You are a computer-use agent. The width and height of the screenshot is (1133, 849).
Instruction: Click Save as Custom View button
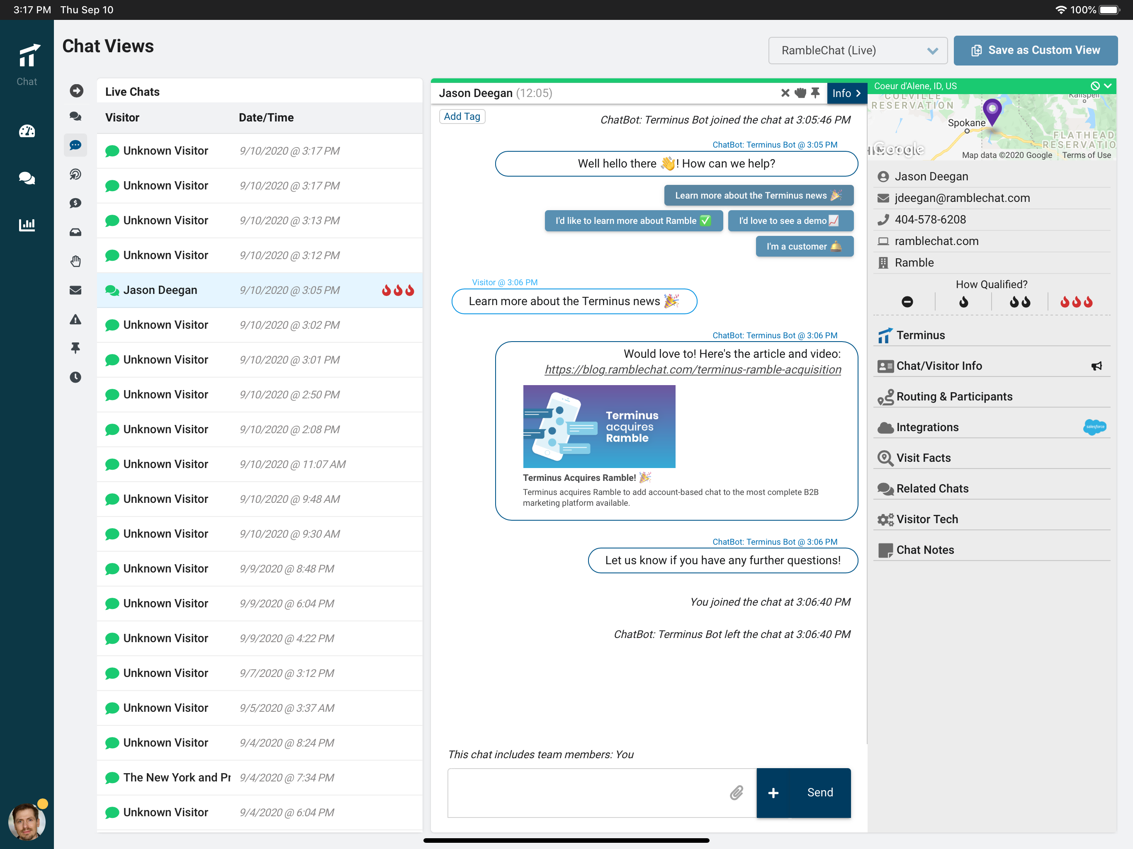[1035, 50]
